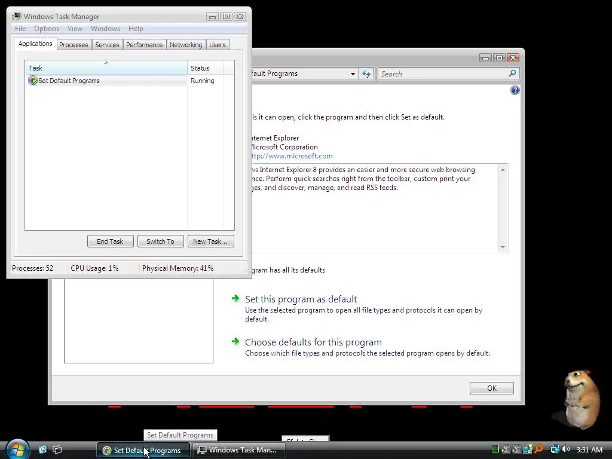Open the Windows Start orb
Image resolution: width=612 pixels, height=459 pixels.
tap(17, 449)
